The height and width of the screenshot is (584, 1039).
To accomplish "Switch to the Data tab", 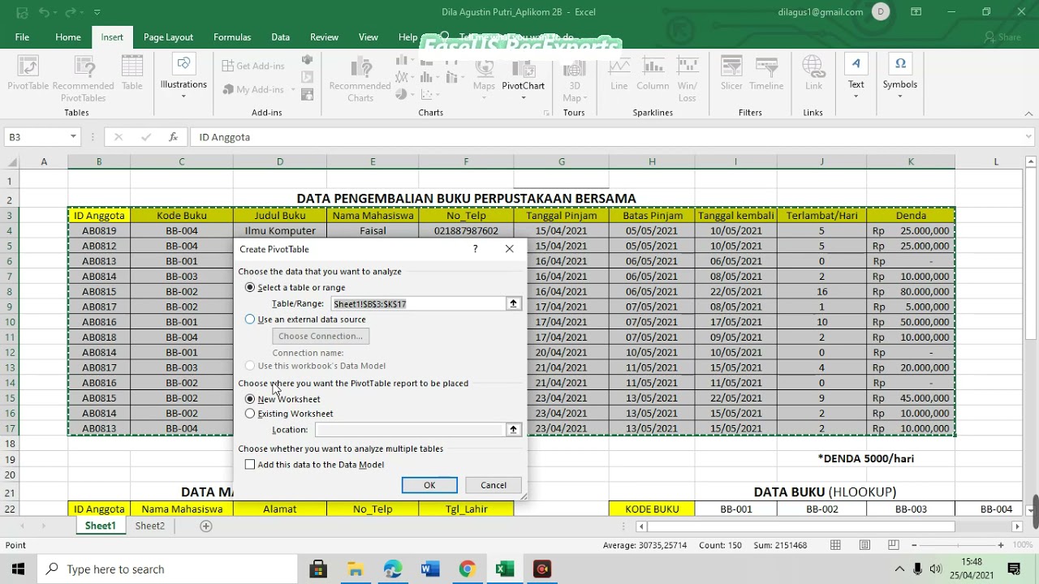I will pos(280,37).
